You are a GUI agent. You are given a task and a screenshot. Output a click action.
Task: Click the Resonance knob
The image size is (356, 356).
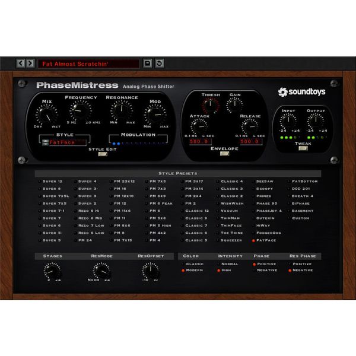[x=122, y=110]
